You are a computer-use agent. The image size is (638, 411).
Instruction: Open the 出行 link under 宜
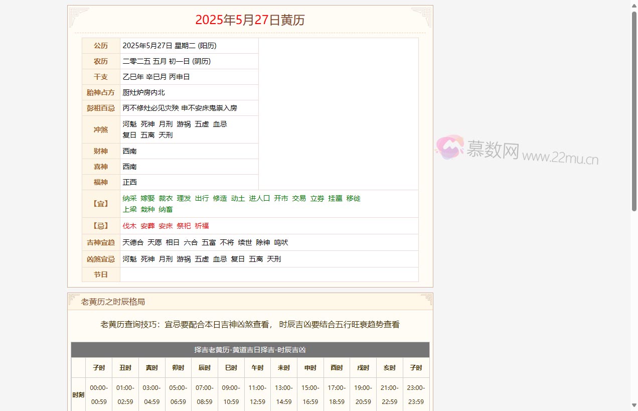pyautogui.click(x=202, y=198)
